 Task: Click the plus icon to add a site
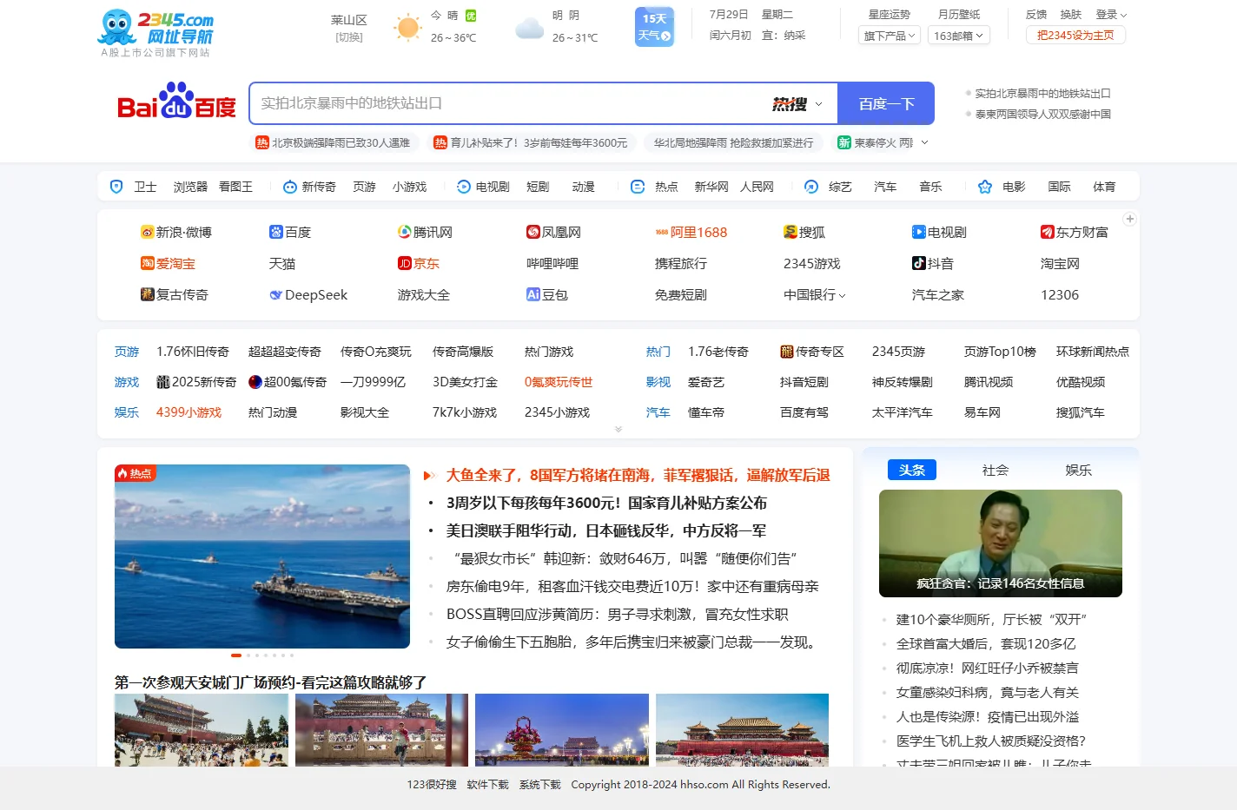(1129, 219)
